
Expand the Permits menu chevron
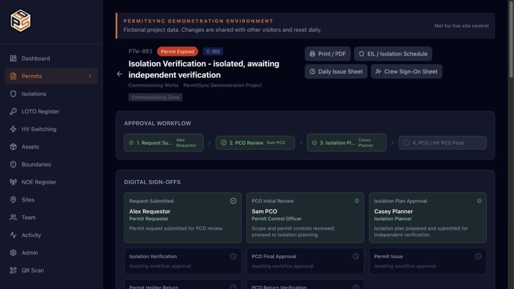pyautogui.click(x=90, y=76)
